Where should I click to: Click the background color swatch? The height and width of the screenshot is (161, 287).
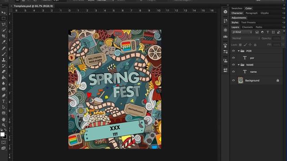pos(5,137)
